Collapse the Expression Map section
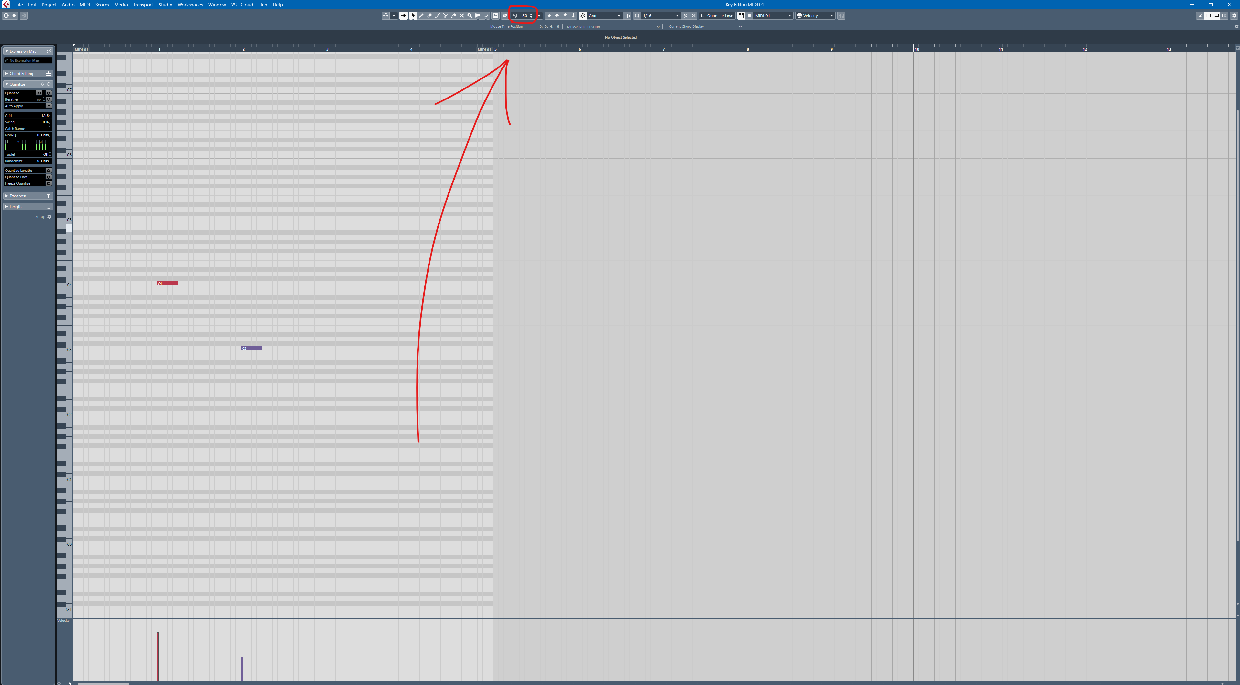 6,51
